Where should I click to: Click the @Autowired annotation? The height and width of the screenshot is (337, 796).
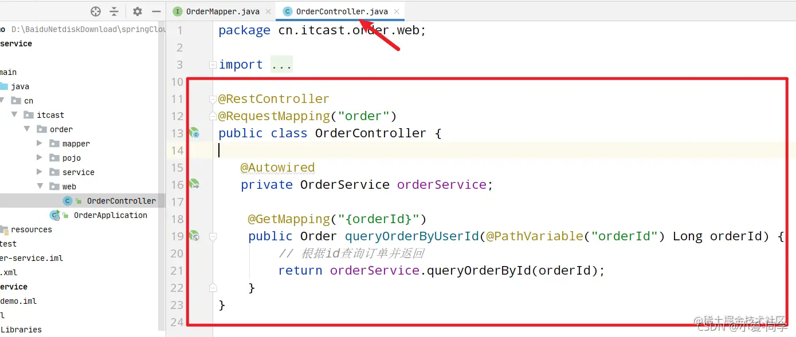(x=277, y=168)
